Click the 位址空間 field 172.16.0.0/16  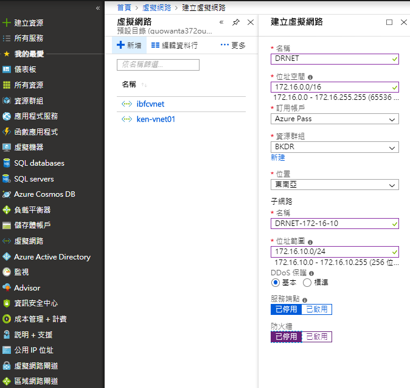[335, 87]
